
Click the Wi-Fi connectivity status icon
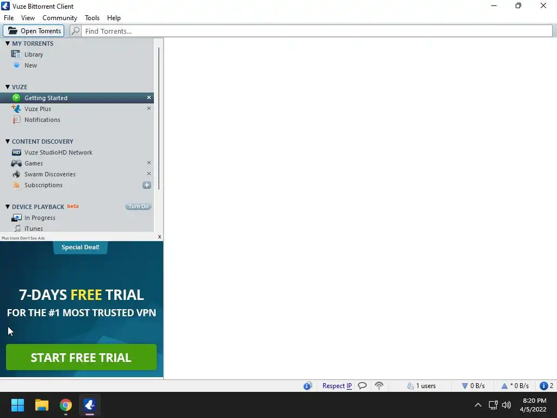[x=379, y=386]
